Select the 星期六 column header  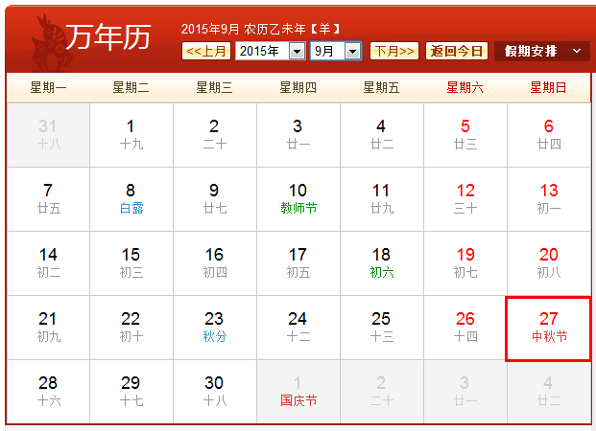point(465,88)
